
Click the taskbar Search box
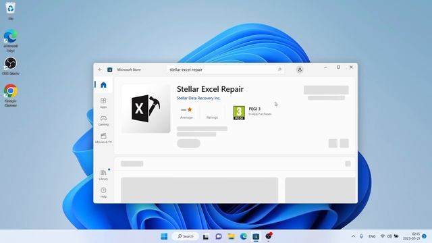pos(185,236)
